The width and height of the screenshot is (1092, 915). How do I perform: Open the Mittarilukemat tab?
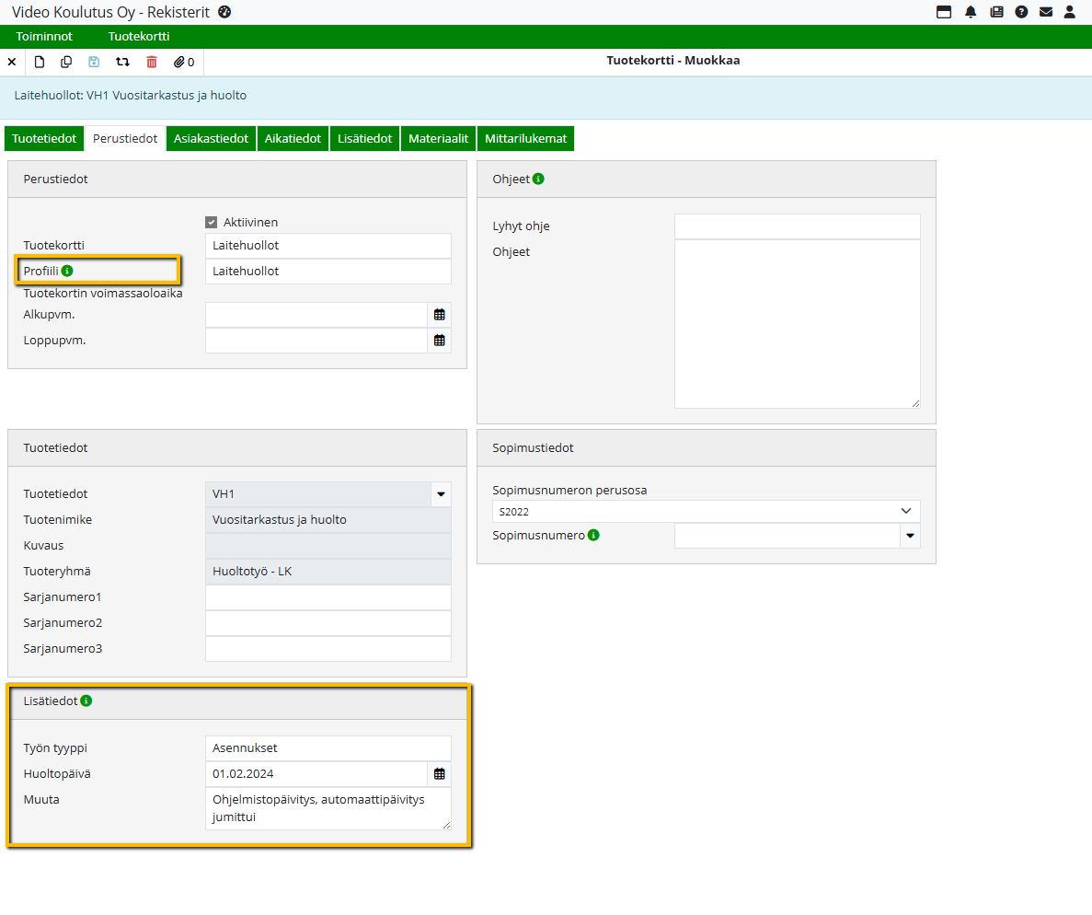click(x=525, y=139)
